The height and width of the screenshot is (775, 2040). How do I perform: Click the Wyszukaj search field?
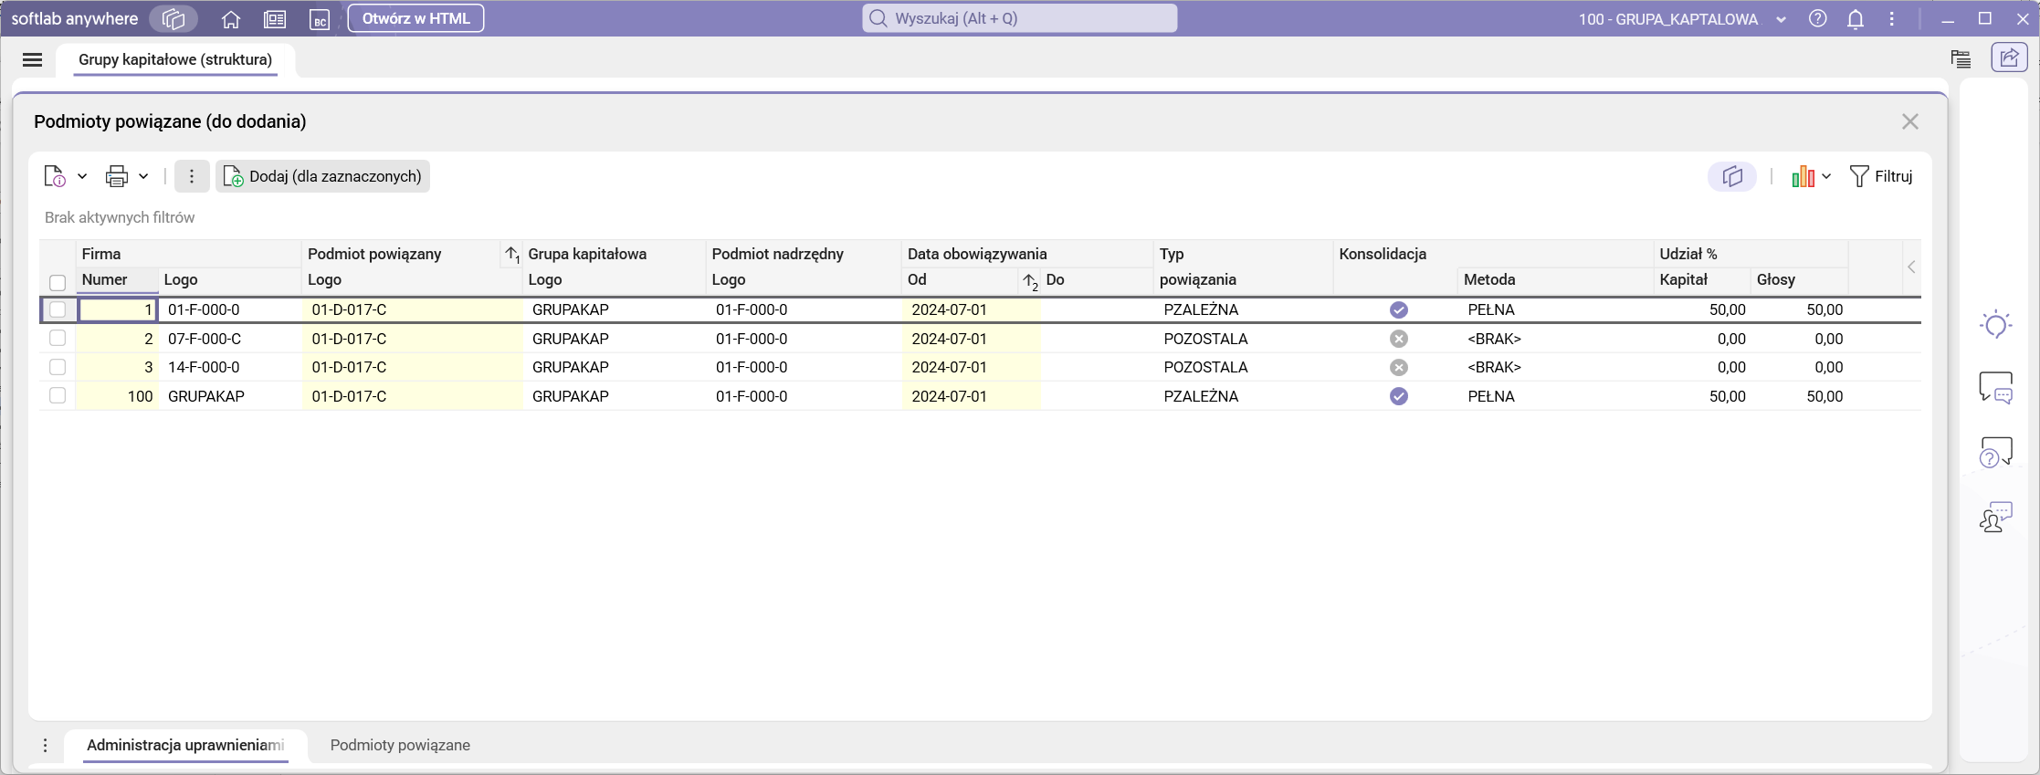[x=1019, y=18]
